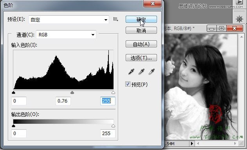This screenshot has height=150, width=247.
Task: Close the 色阶 Levels dialog
Action: (152, 4)
